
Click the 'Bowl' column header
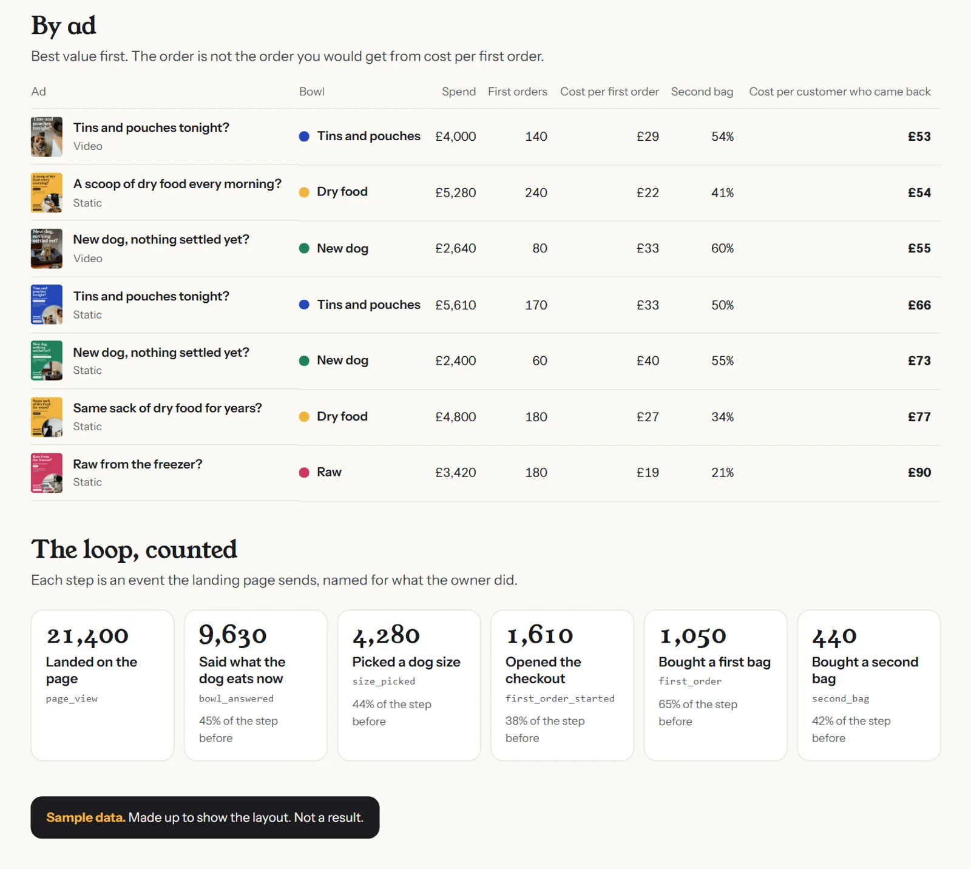(x=312, y=92)
